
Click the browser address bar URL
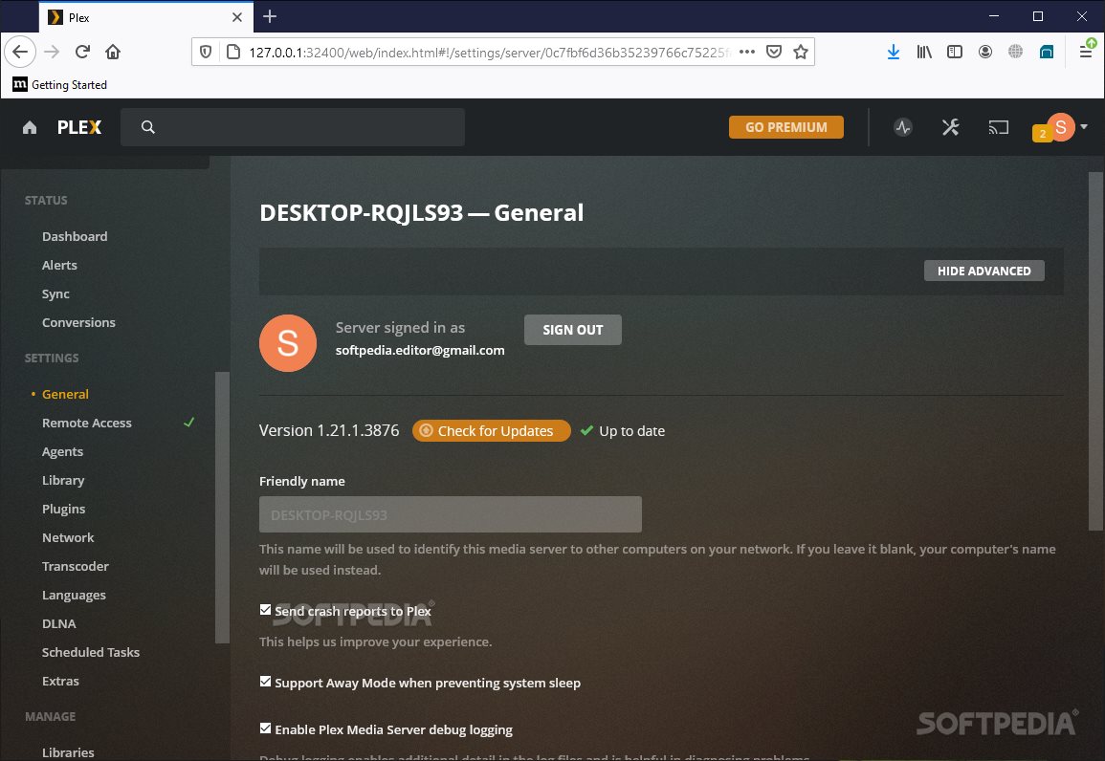[490, 52]
